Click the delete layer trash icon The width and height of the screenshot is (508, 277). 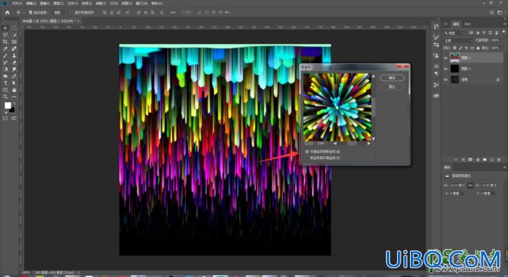point(499,160)
